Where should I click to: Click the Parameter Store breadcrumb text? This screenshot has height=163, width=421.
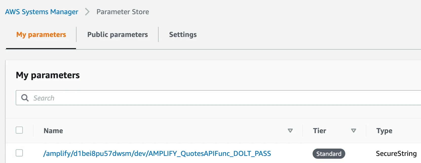coord(123,12)
